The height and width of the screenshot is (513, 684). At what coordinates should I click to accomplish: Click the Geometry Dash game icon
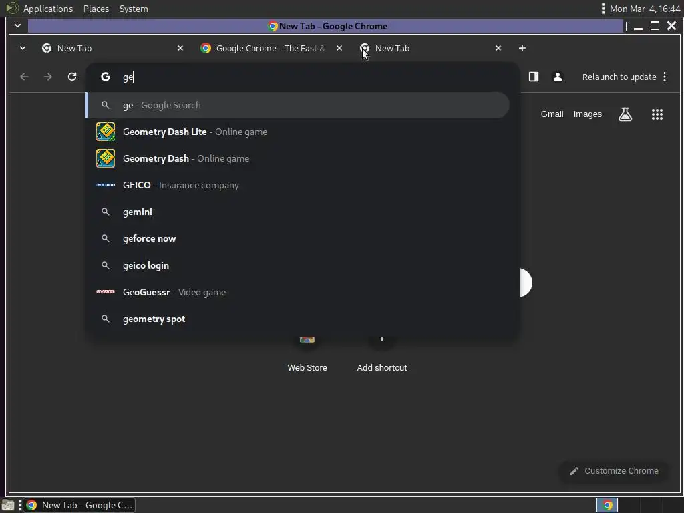pyautogui.click(x=106, y=158)
